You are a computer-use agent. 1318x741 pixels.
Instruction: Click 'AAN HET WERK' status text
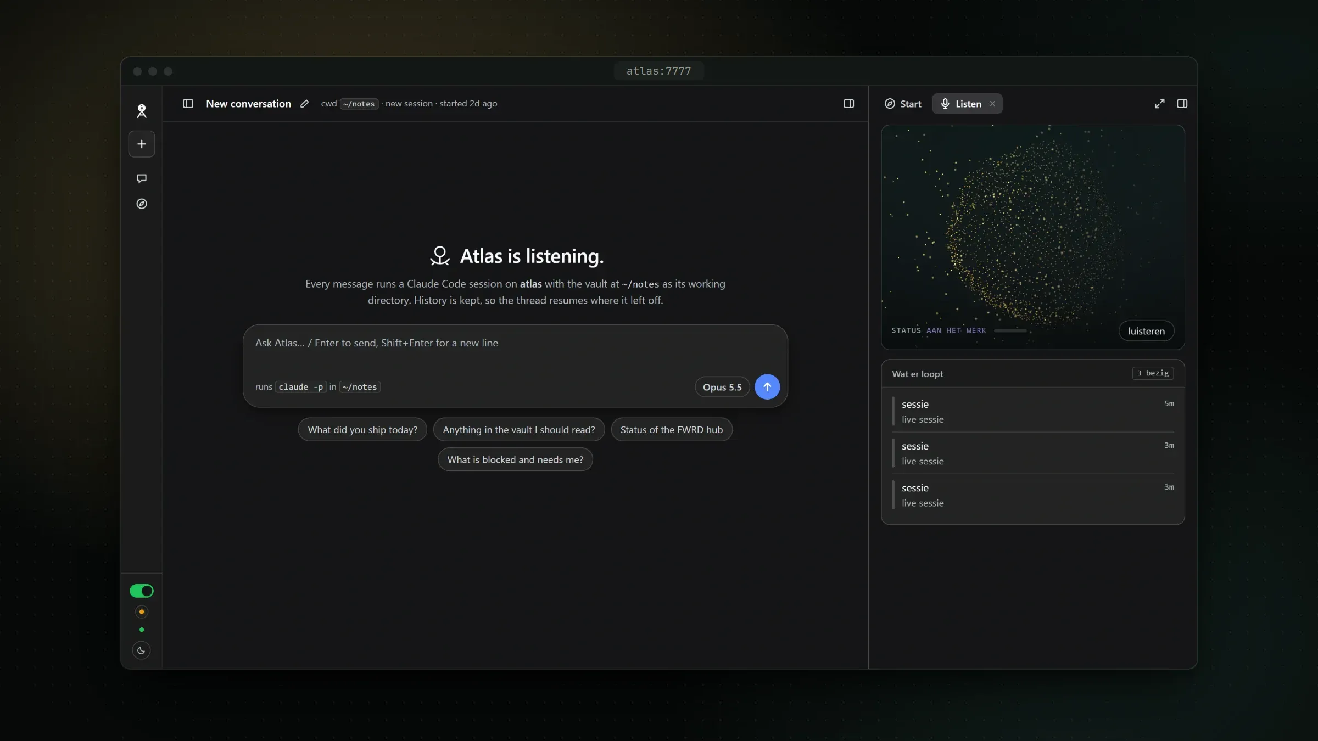click(x=956, y=330)
